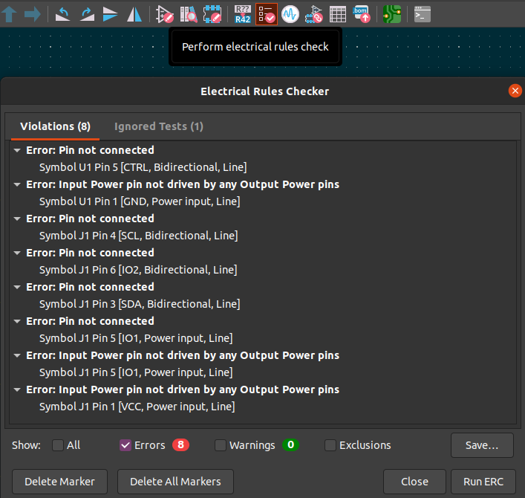Click the right arrow navigate icon

click(33, 14)
